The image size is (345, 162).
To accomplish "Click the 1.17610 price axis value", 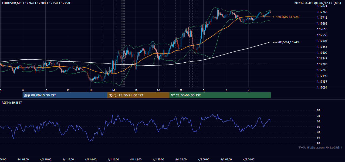I will tap(322, 29).
